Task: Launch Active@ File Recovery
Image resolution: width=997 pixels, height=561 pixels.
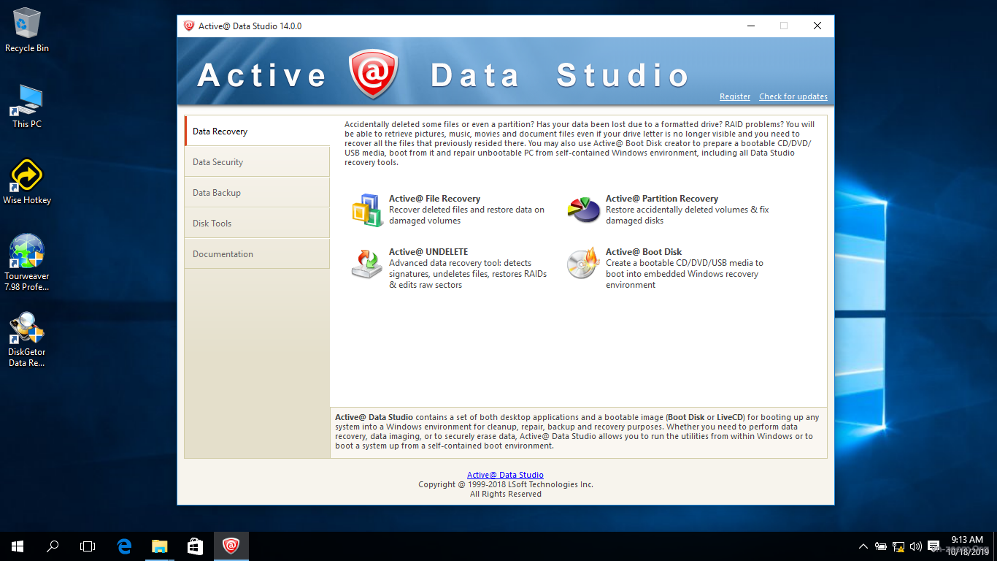Action: click(x=434, y=198)
